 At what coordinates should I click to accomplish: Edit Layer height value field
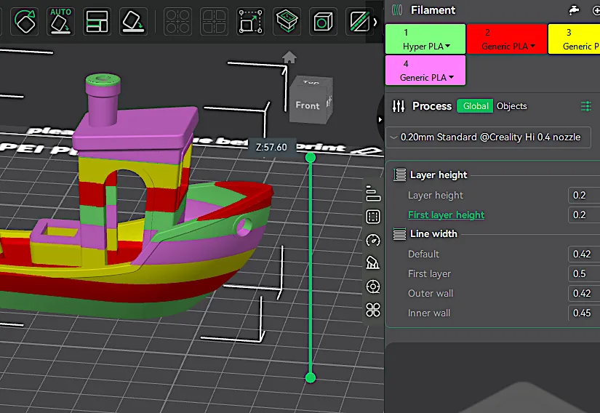coord(584,196)
